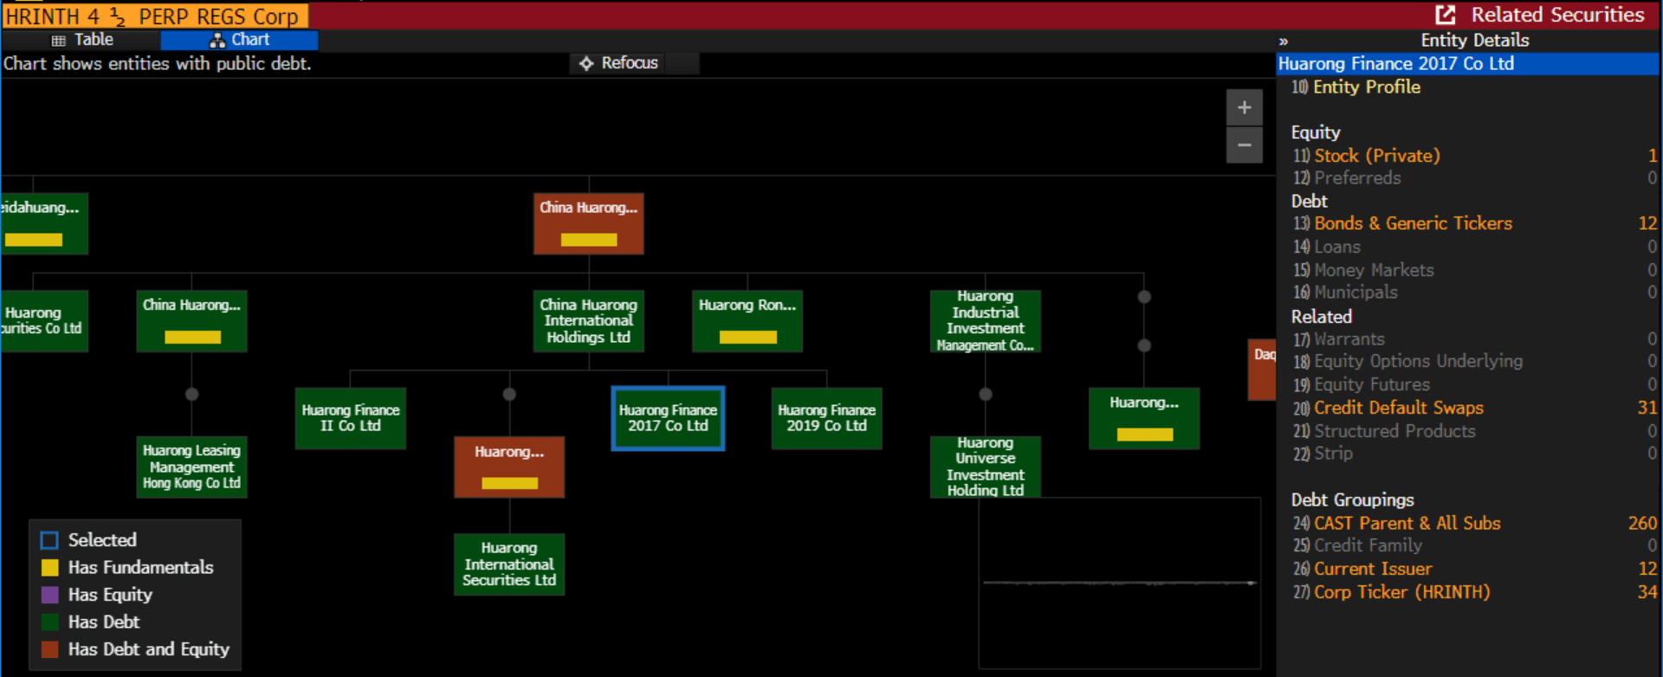Click Preferreds row under Equity
1663x677 pixels.
(1474, 177)
